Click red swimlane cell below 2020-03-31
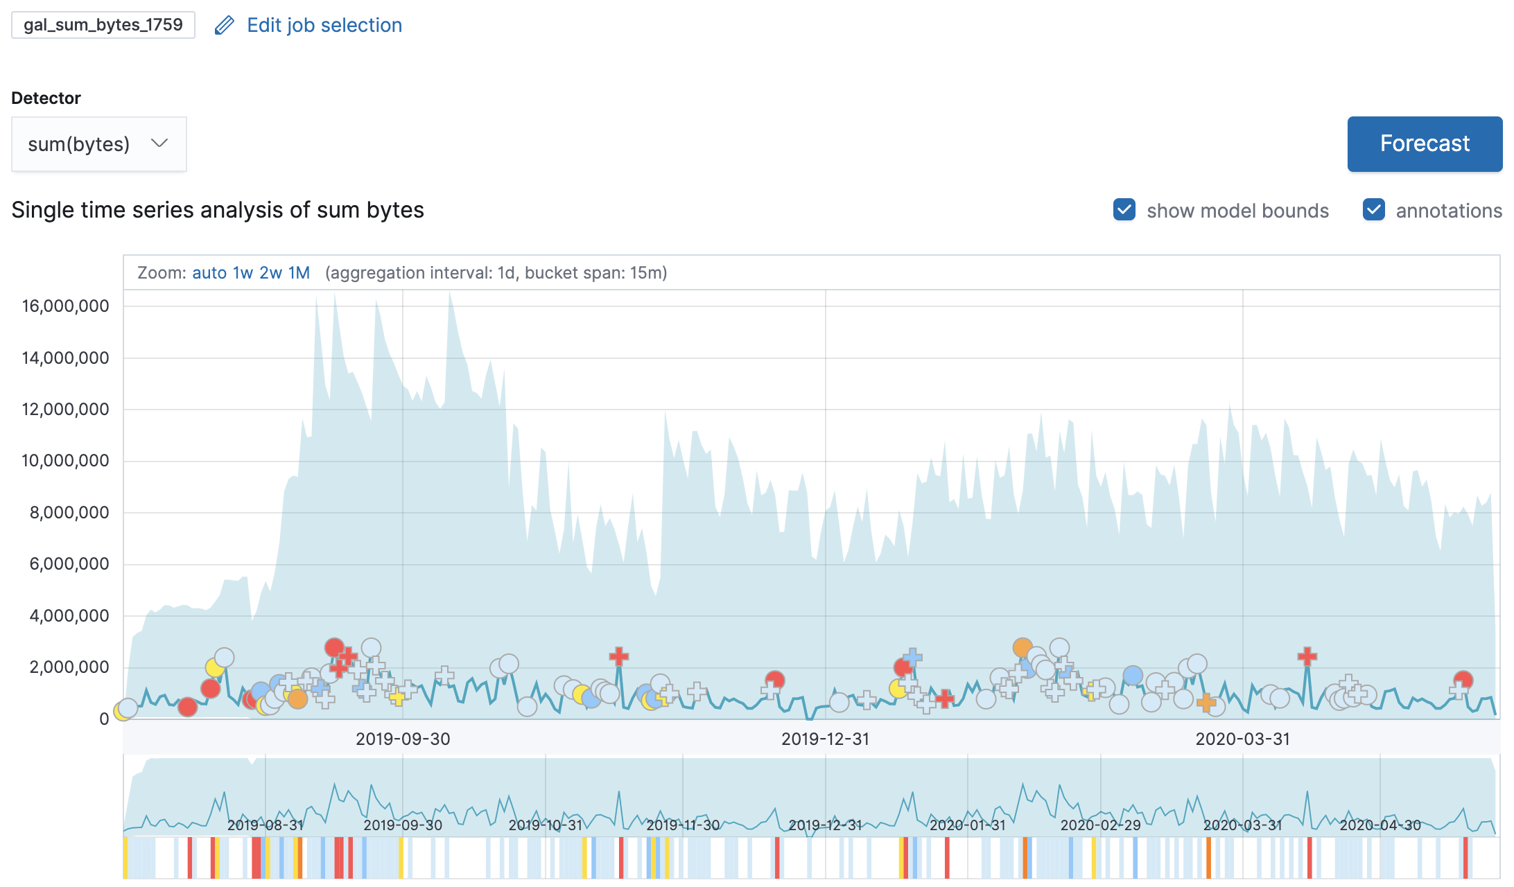The image size is (1514, 887). point(1309,857)
